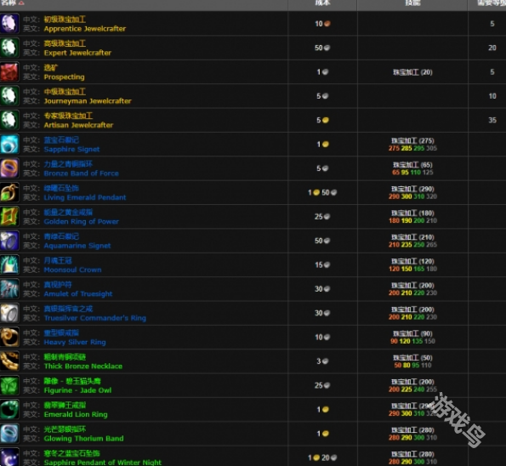Click the Thick Bronze Necklace chain icon

(9, 361)
